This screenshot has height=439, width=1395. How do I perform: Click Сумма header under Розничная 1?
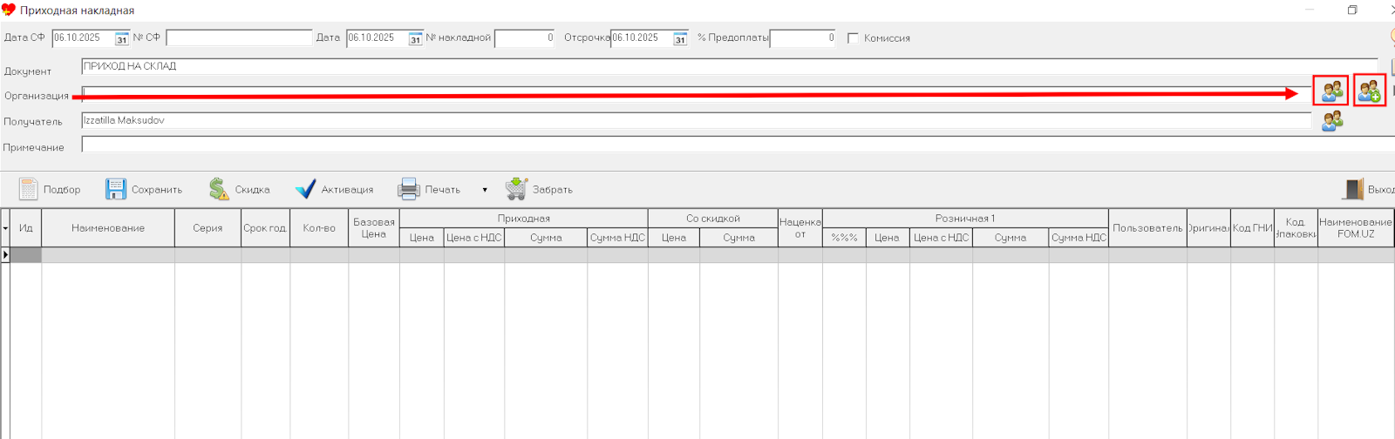pyautogui.click(x=1011, y=238)
